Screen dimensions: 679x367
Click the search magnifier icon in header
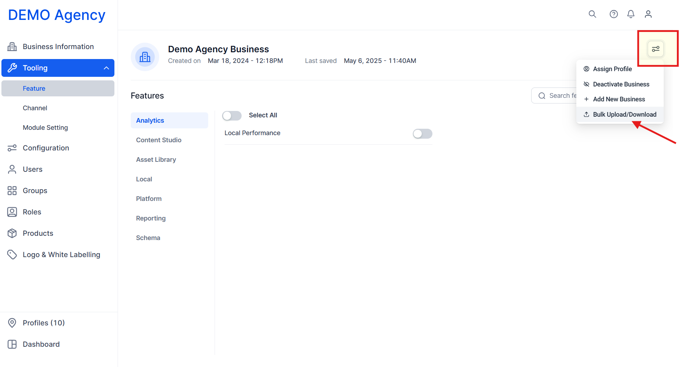(592, 14)
